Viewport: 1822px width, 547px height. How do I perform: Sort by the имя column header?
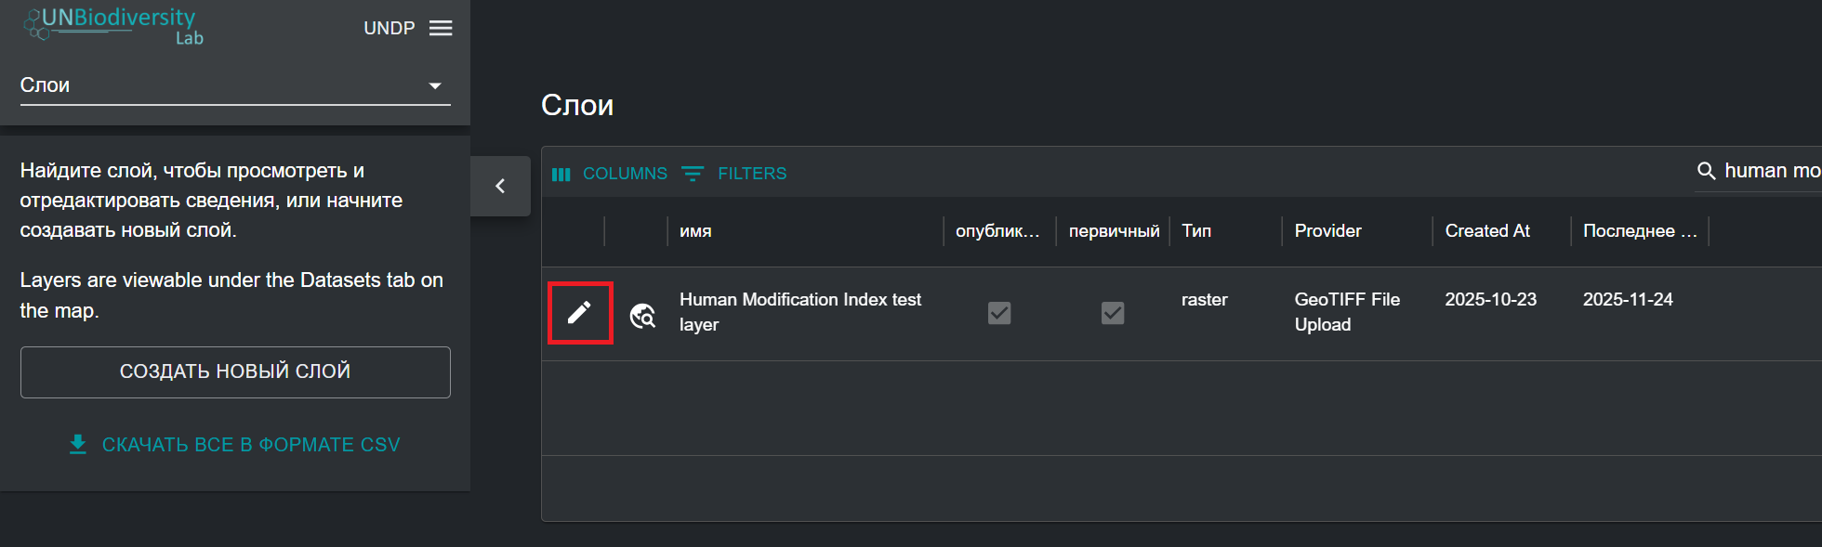click(x=695, y=231)
